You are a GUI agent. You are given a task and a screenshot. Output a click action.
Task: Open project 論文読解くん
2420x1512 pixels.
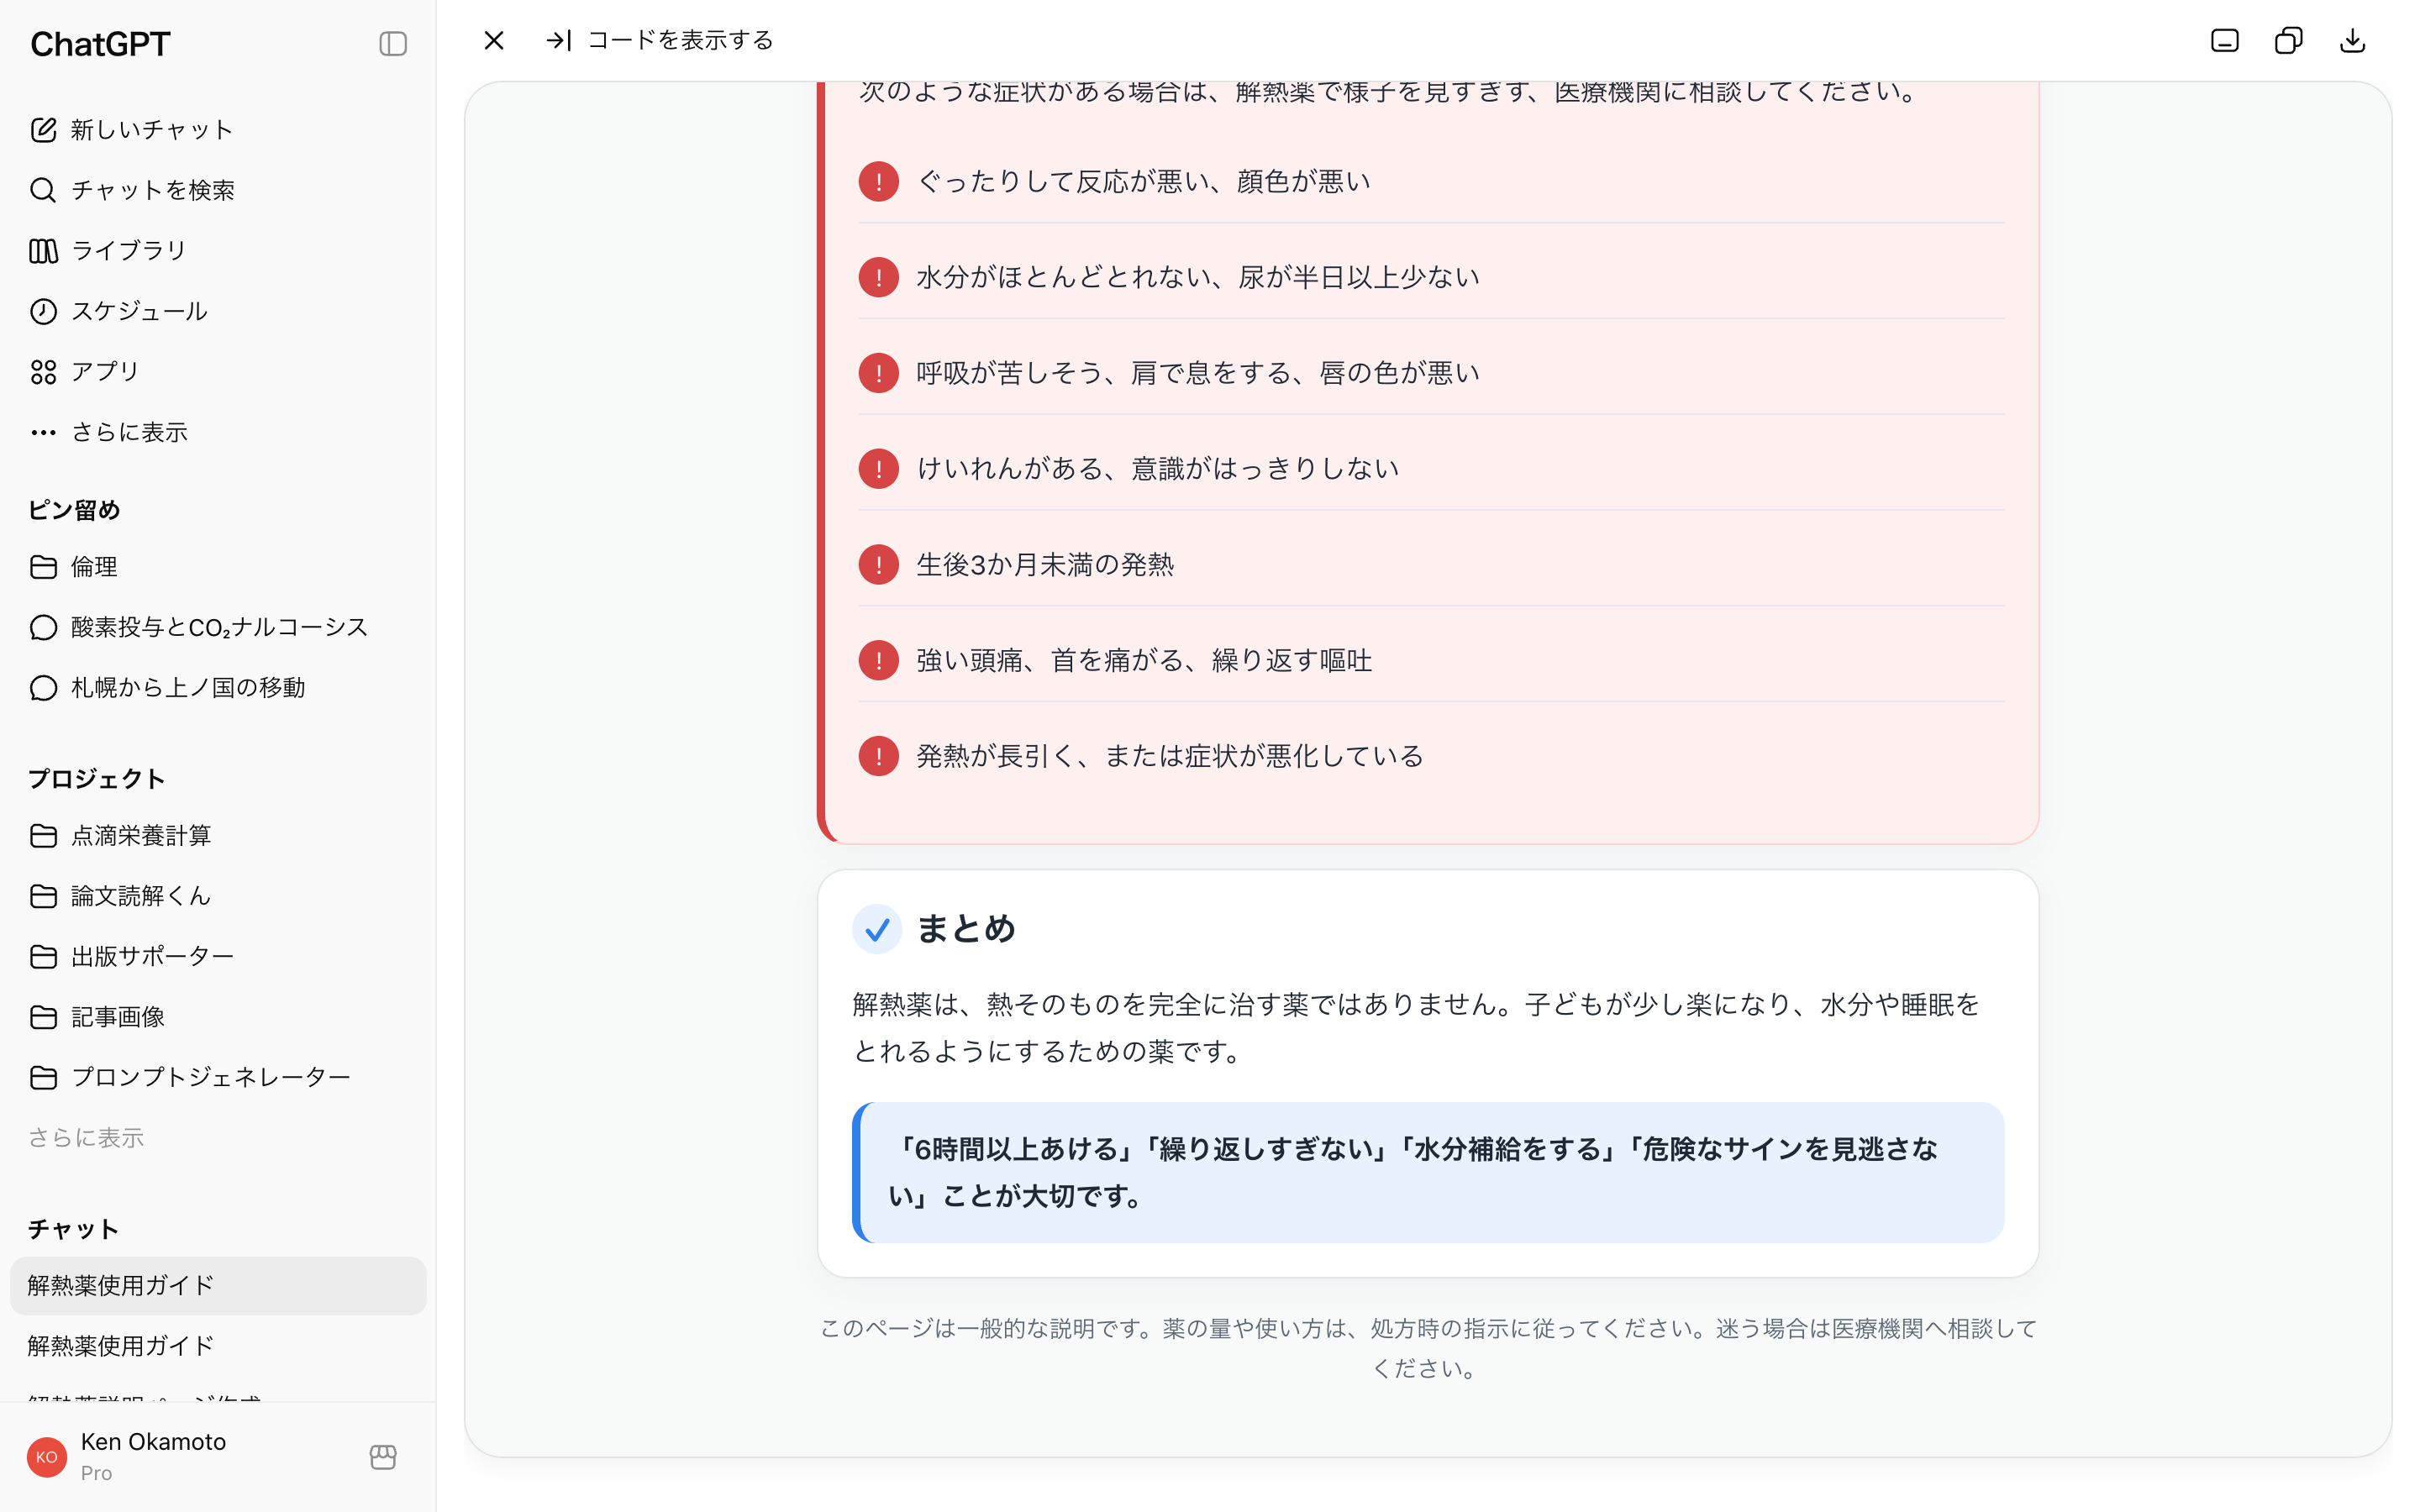pos(218,896)
